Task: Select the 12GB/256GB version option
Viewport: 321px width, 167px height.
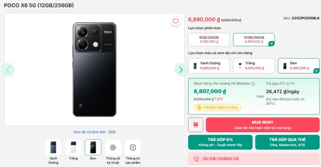Action: [254, 40]
